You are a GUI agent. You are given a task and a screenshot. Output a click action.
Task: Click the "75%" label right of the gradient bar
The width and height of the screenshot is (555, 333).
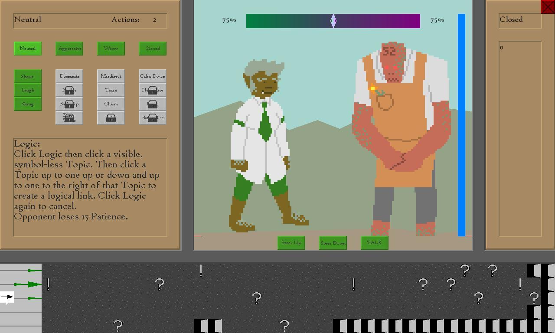pyautogui.click(x=437, y=20)
